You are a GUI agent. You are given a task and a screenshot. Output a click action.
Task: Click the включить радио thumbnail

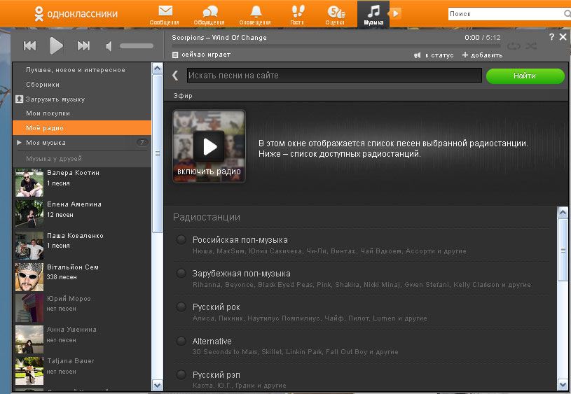coord(209,146)
